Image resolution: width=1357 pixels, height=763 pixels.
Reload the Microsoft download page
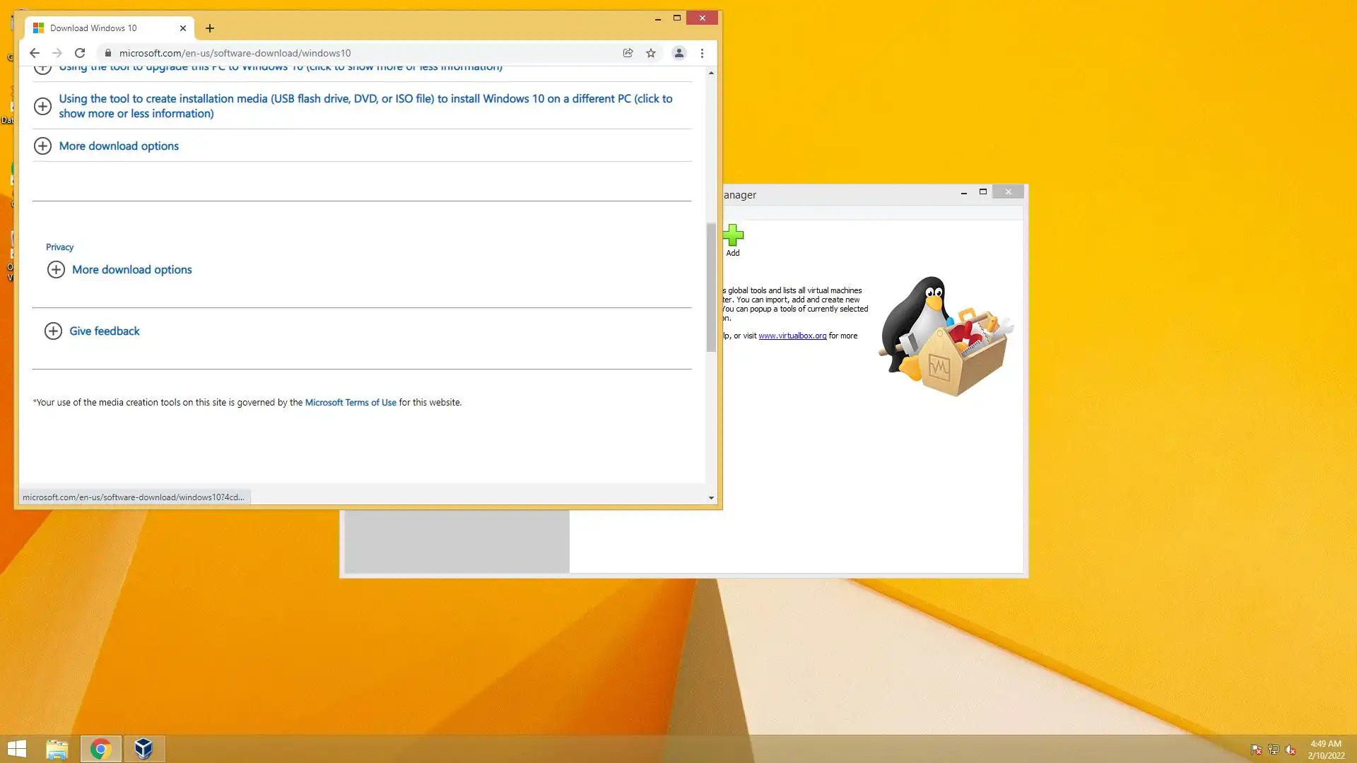click(x=80, y=53)
